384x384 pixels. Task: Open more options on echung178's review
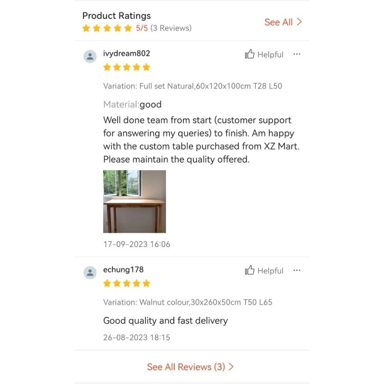click(x=297, y=270)
